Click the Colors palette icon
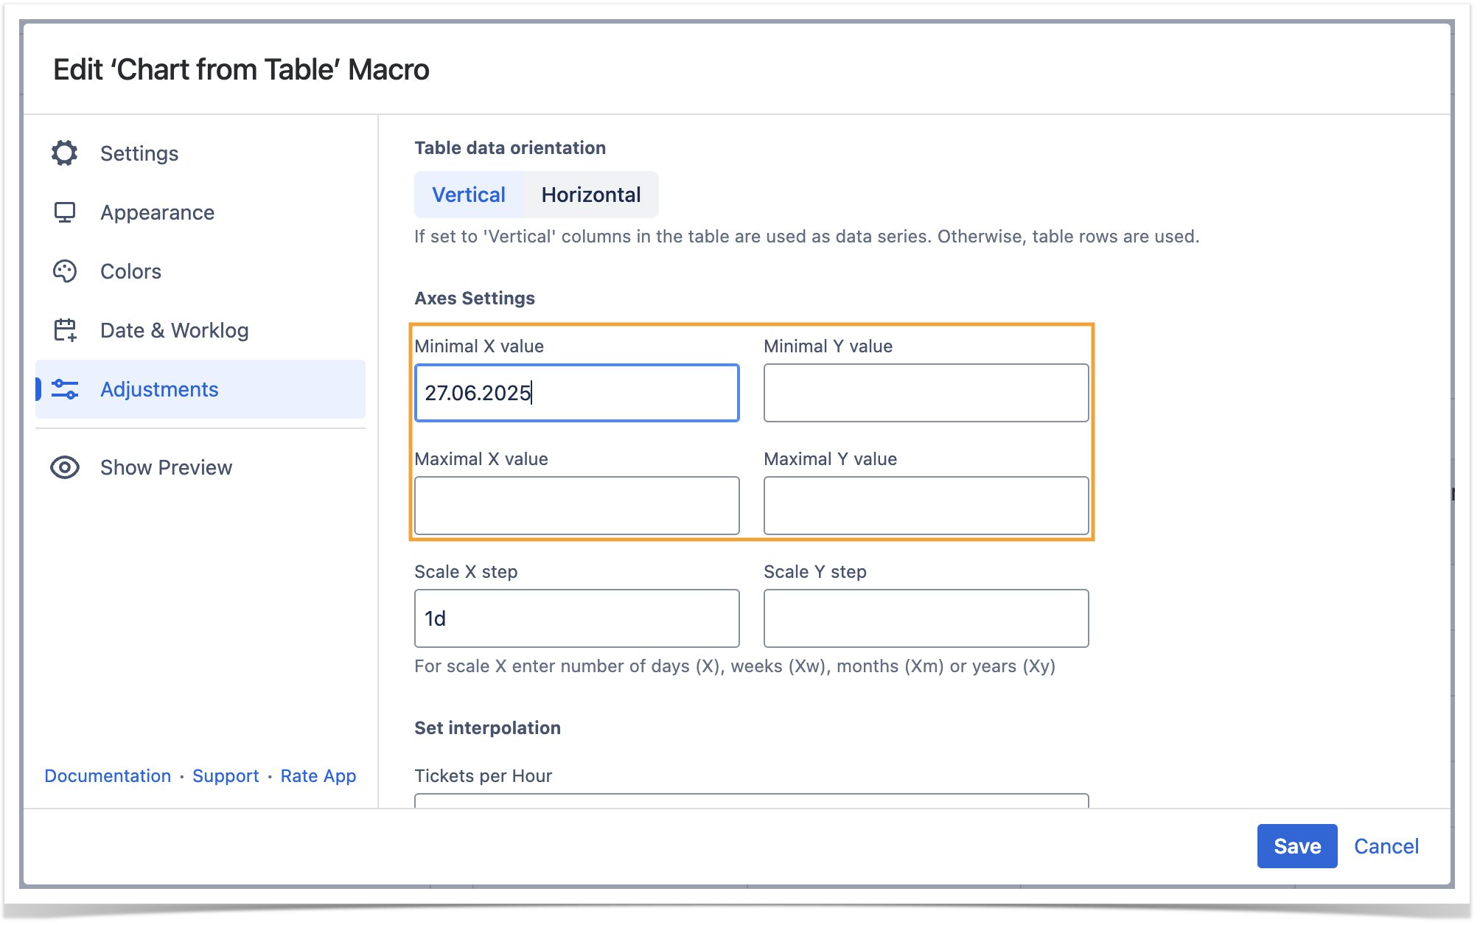This screenshot has width=1480, height=925. (65, 271)
